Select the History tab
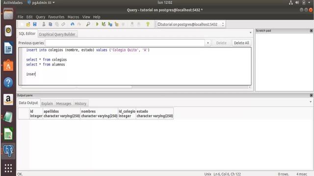The image size is (314, 176). coord(80,104)
